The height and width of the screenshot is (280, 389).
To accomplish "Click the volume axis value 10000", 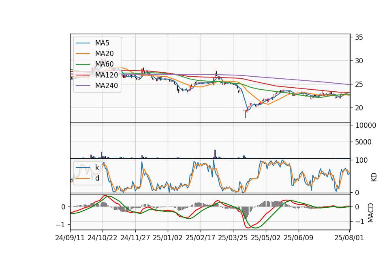I will pos(365,125).
